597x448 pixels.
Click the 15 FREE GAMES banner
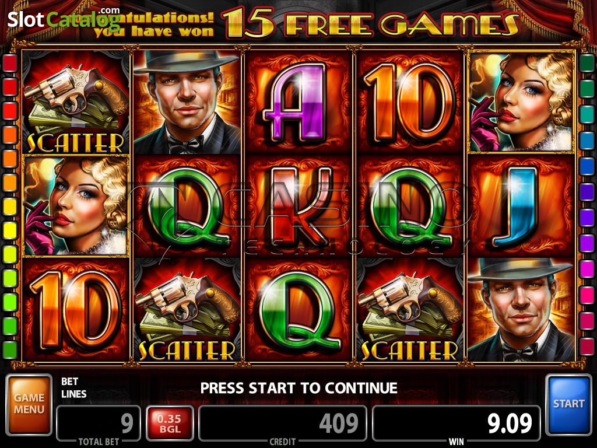coord(370,23)
